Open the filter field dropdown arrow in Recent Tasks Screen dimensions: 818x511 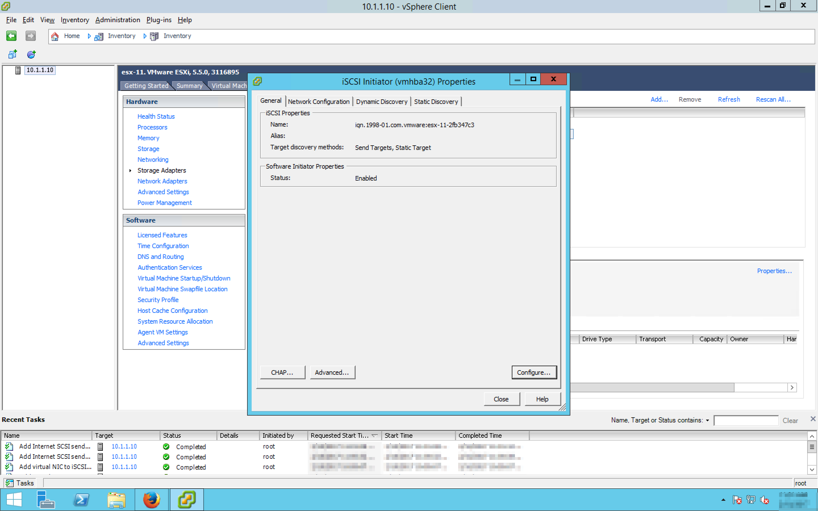(x=708, y=420)
